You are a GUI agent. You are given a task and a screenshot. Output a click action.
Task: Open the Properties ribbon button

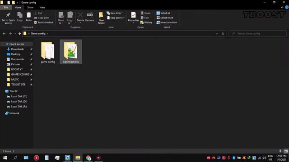tap(134, 18)
